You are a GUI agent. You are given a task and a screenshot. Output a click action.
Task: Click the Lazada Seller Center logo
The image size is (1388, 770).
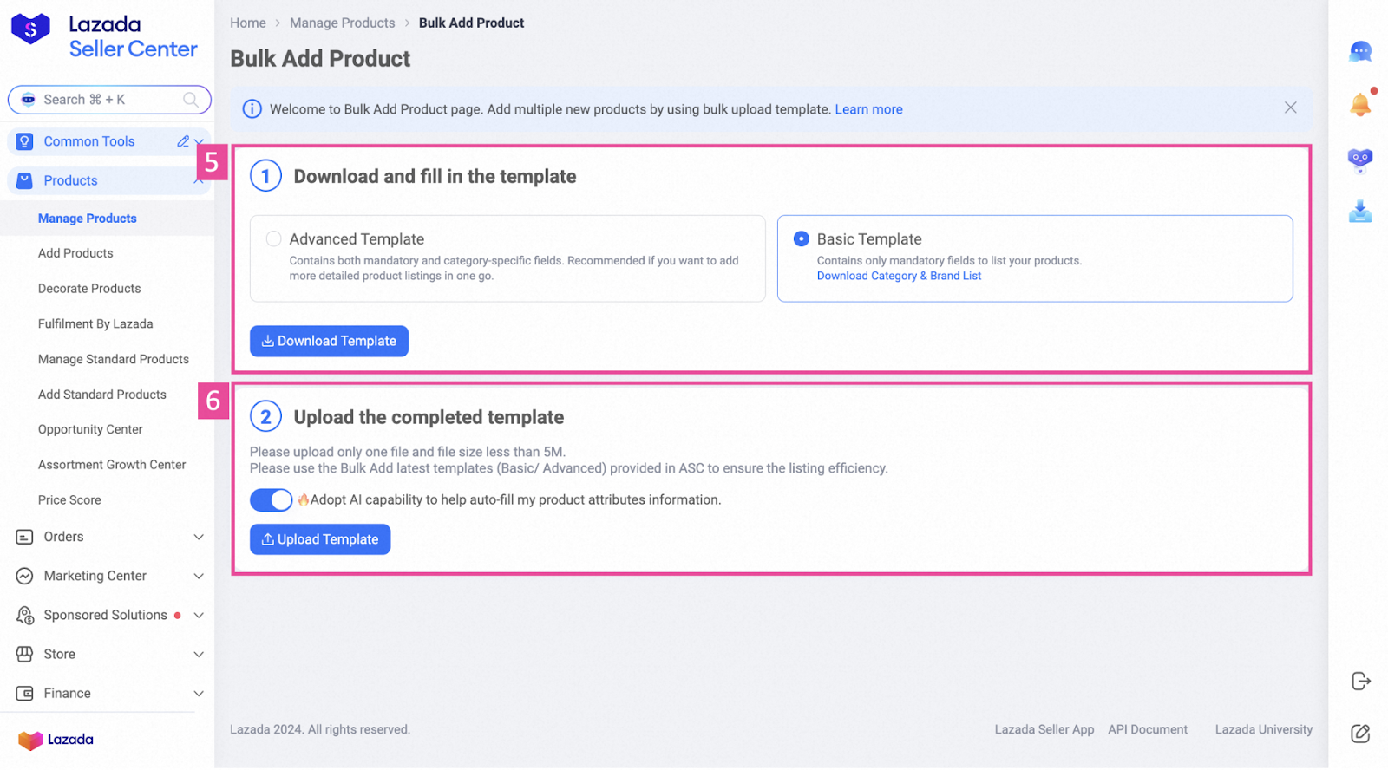(104, 37)
